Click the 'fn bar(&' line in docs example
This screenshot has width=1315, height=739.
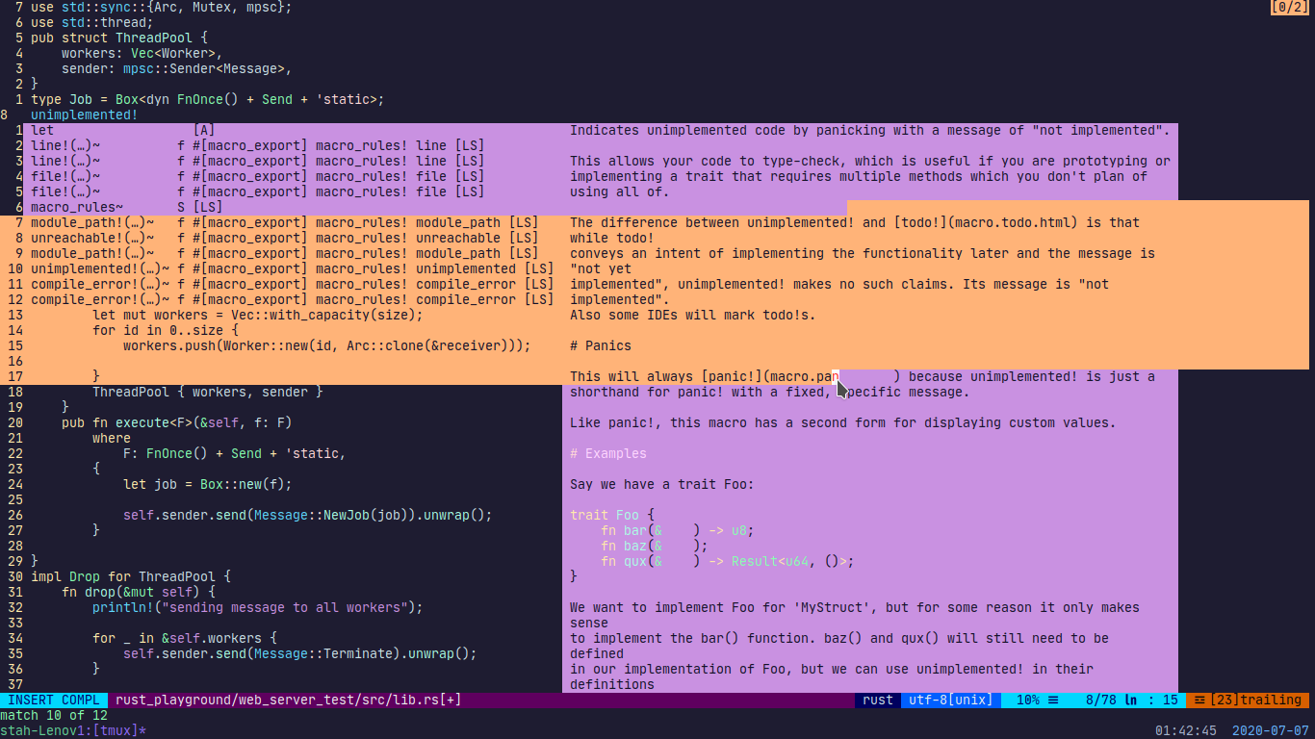click(x=678, y=530)
